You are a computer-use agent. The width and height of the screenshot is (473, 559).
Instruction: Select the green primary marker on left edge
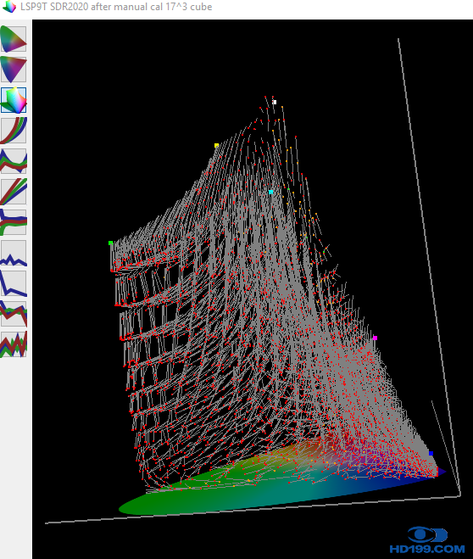tap(110, 243)
